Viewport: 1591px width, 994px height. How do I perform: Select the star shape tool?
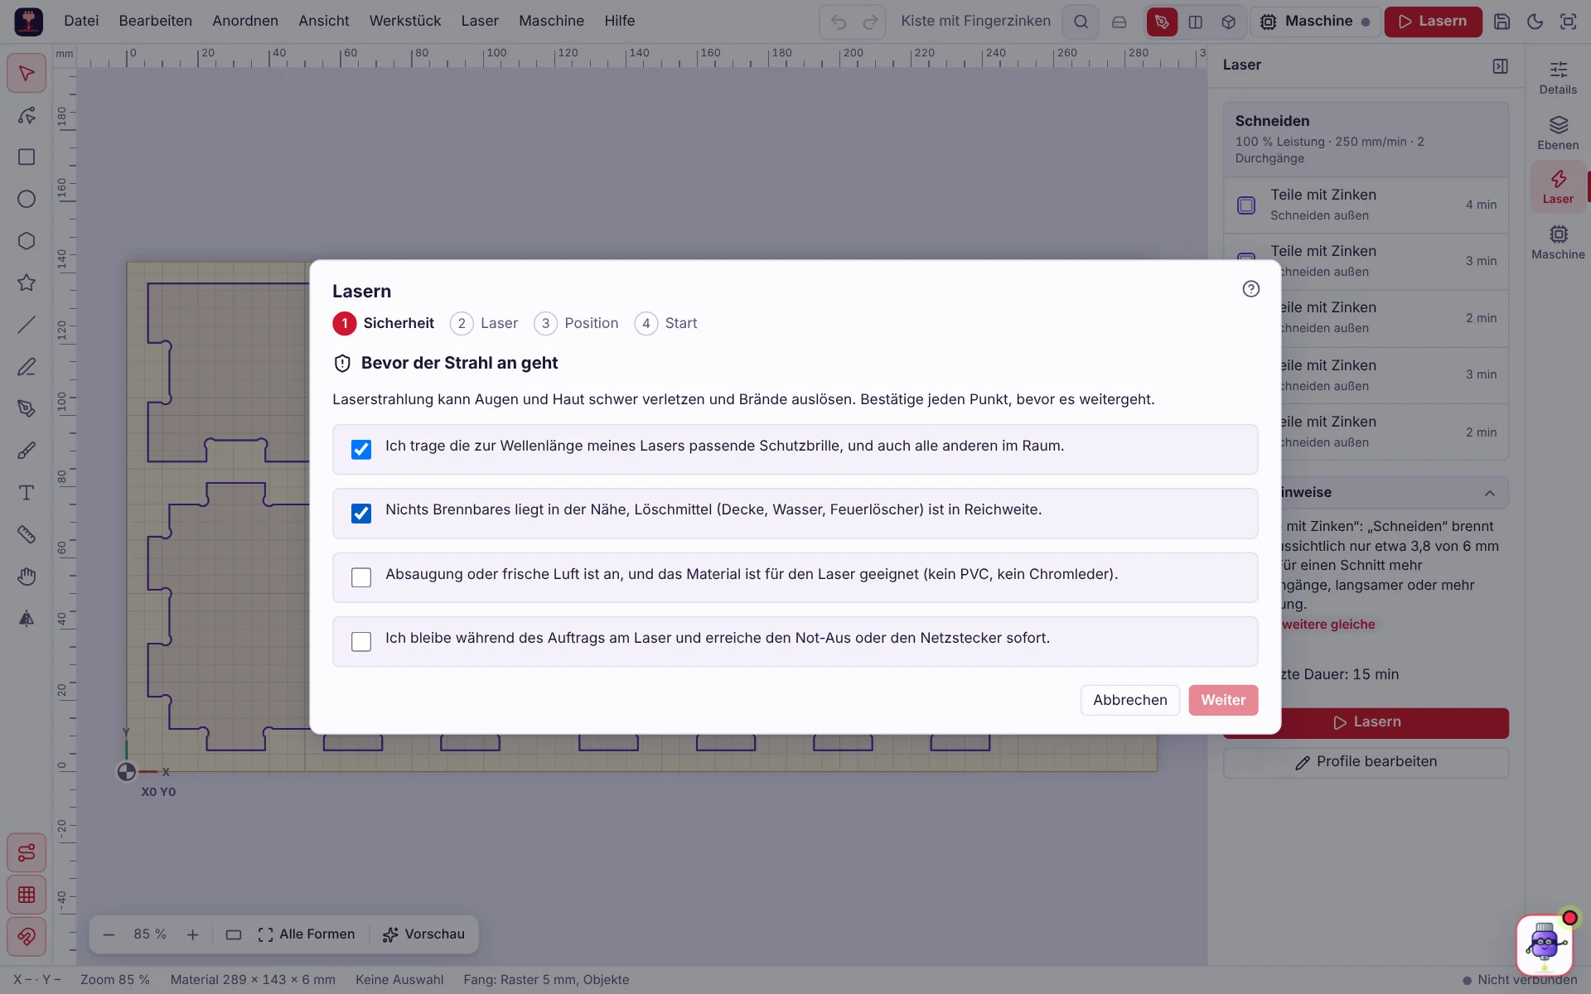tap(27, 283)
